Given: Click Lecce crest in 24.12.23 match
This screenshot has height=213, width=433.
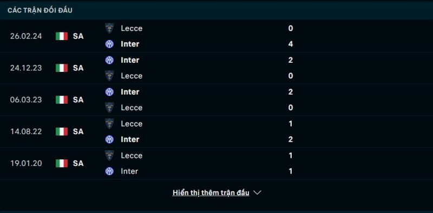Looking at the screenshot, I should tap(109, 76).
